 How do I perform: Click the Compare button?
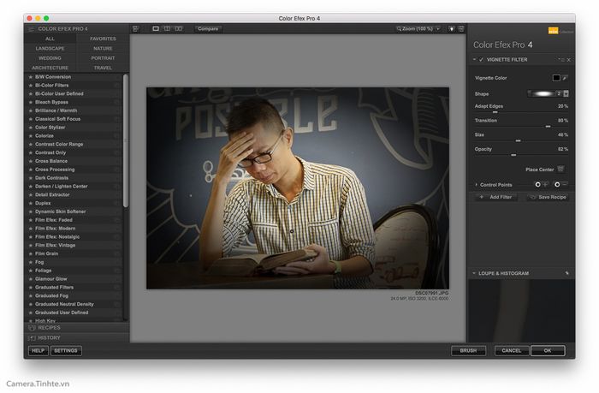pos(208,28)
